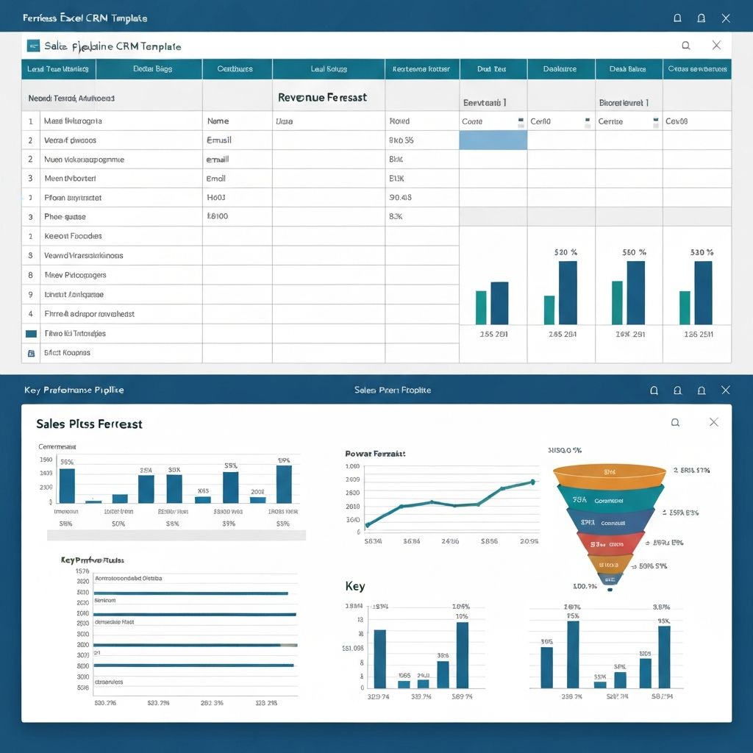Click the teal Goremmel funnel segment
This screenshot has height=753, width=753.
[x=610, y=498]
